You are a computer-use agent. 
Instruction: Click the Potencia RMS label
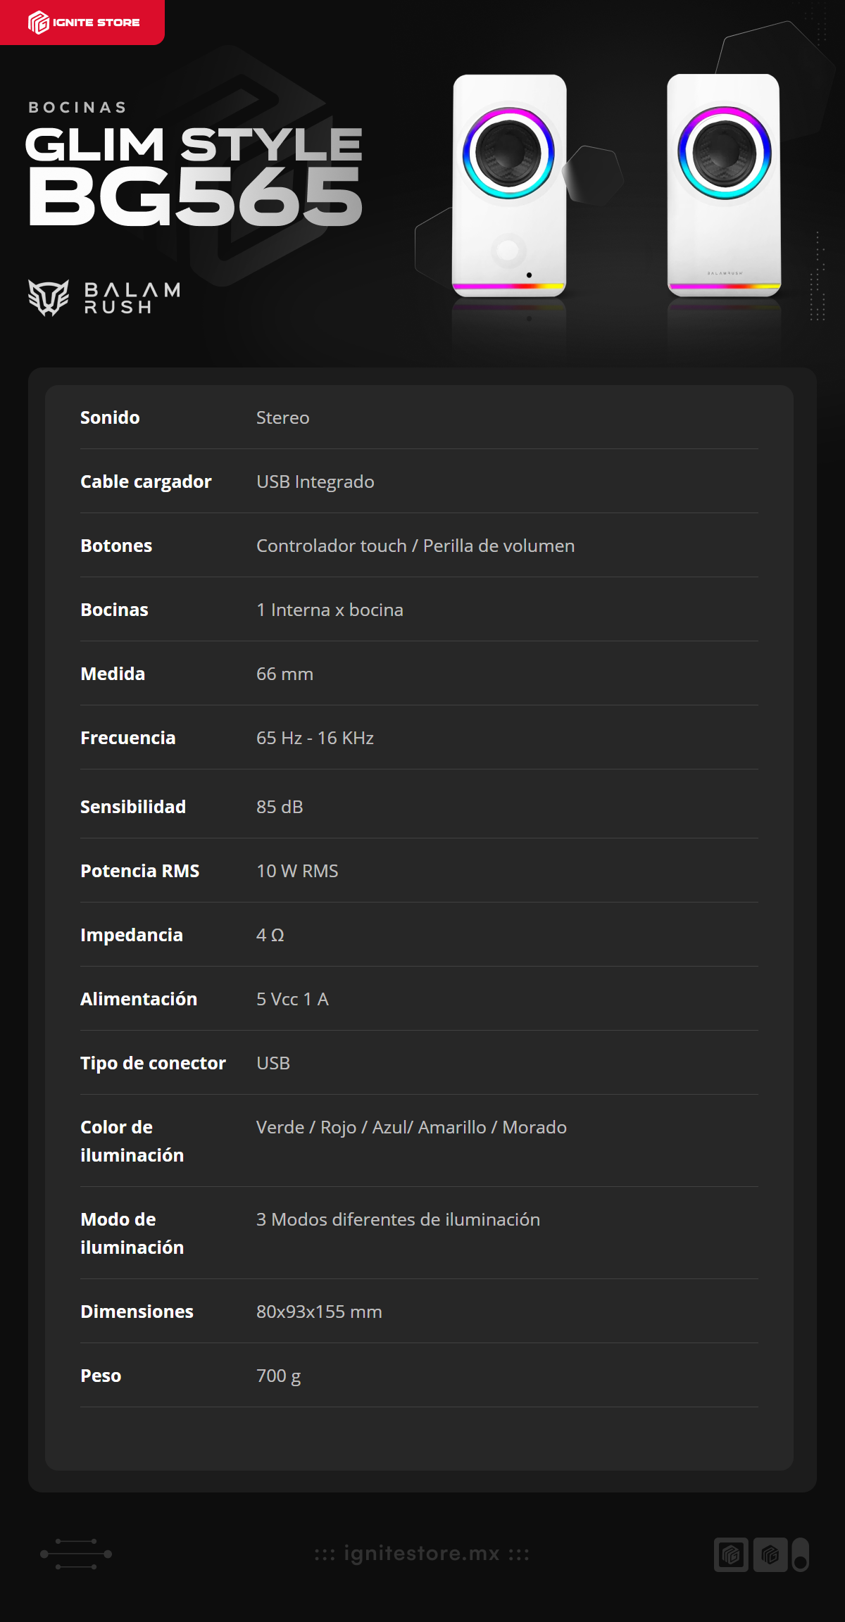(x=140, y=871)
